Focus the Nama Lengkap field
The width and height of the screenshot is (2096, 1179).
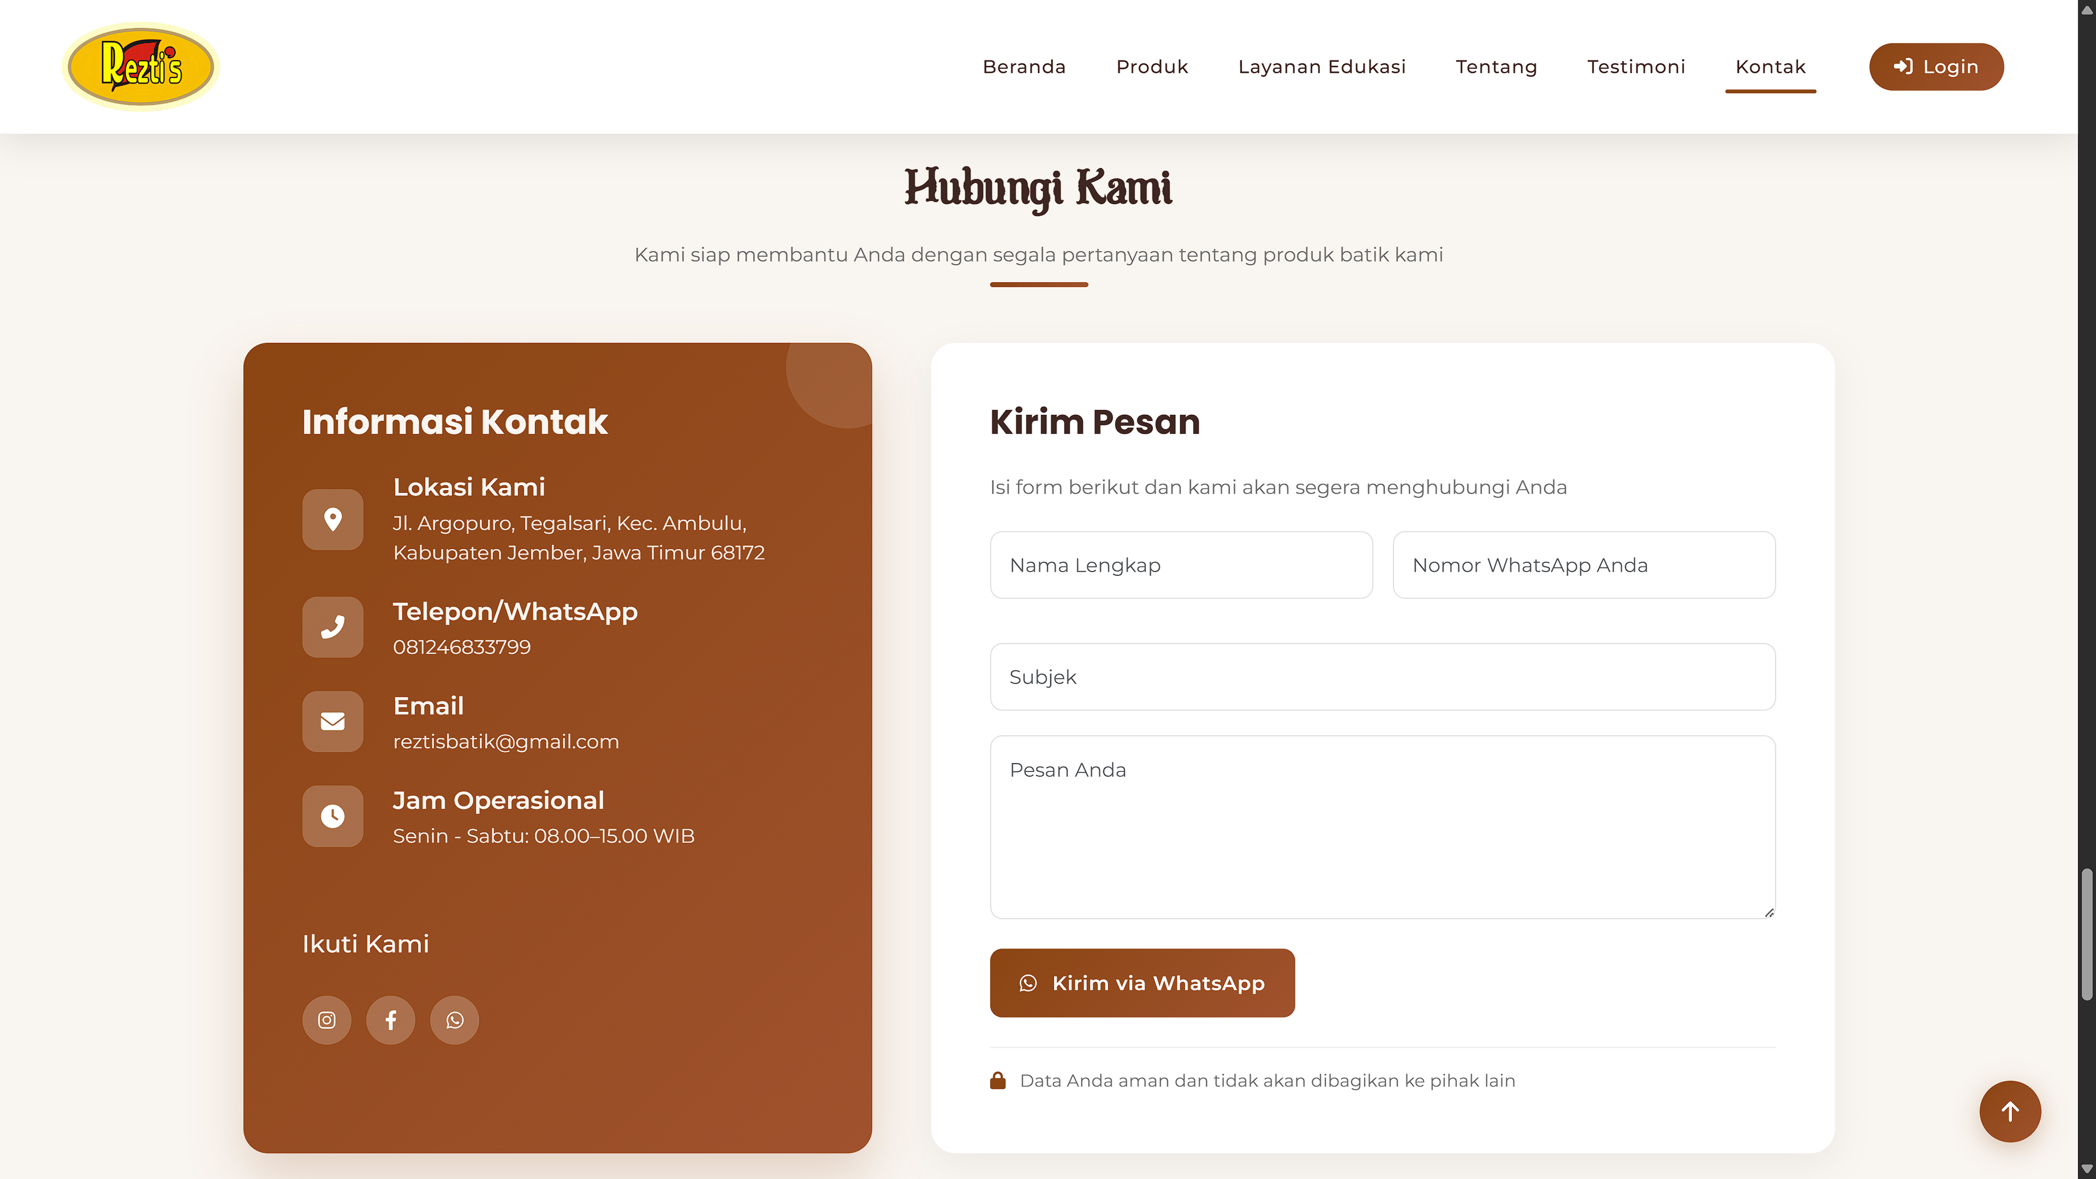[1181, 565]
